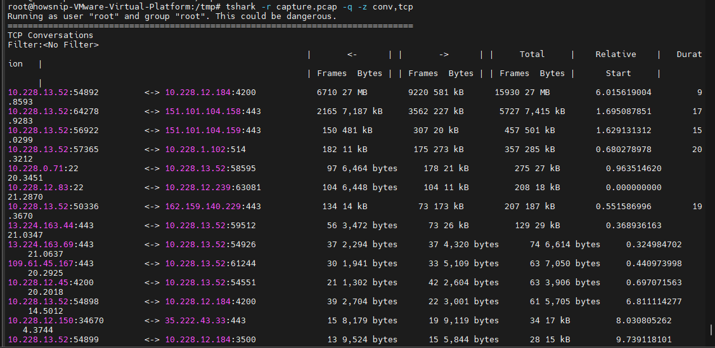Click the '15930 27 MB' total value

[522, 93]
